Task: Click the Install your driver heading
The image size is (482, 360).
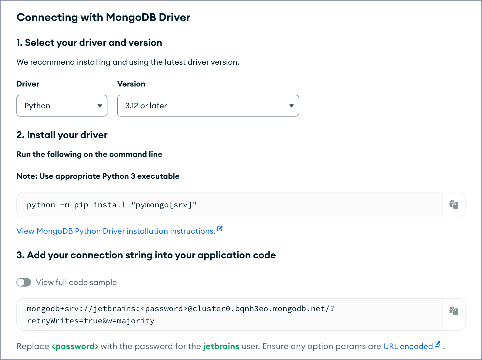Action: click(x=62, y=135)
